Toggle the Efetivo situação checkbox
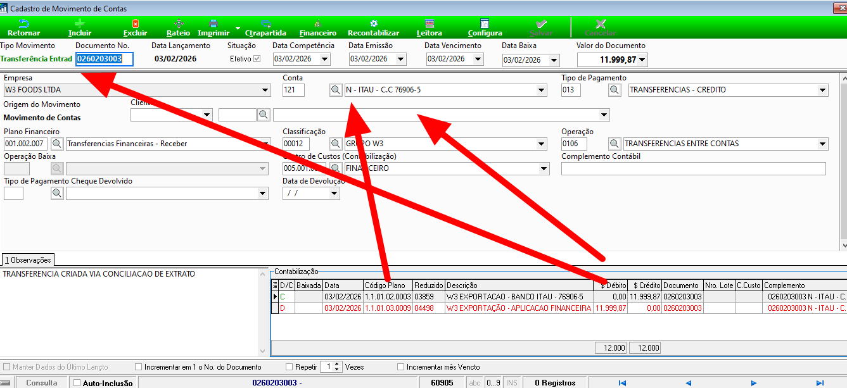 257,59
